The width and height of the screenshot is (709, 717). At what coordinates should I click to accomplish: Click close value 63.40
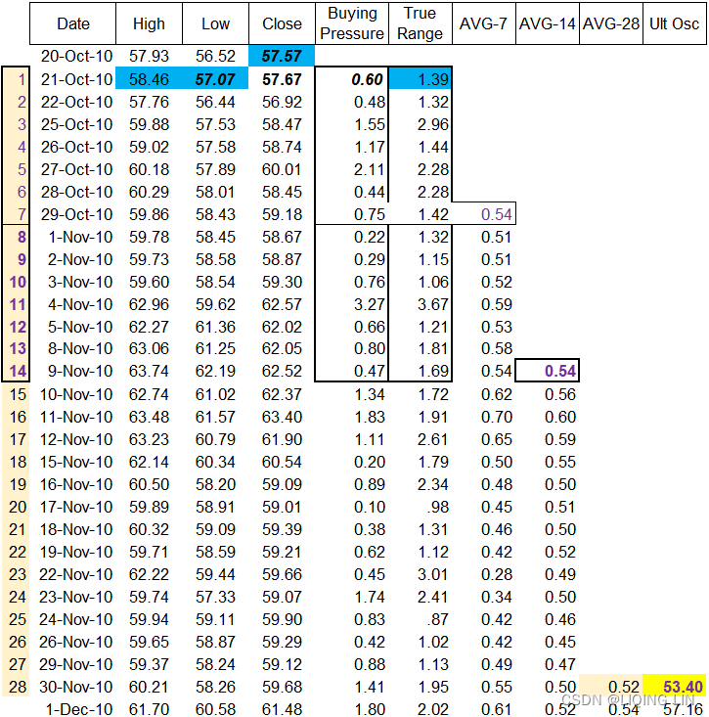click(x=282, y=417)
